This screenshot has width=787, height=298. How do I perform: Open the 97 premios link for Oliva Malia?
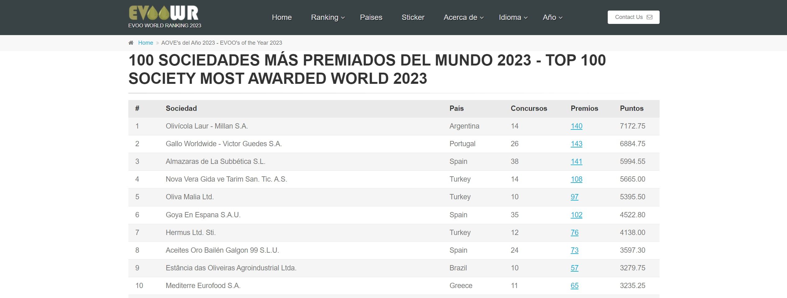(x=574, y=197)
